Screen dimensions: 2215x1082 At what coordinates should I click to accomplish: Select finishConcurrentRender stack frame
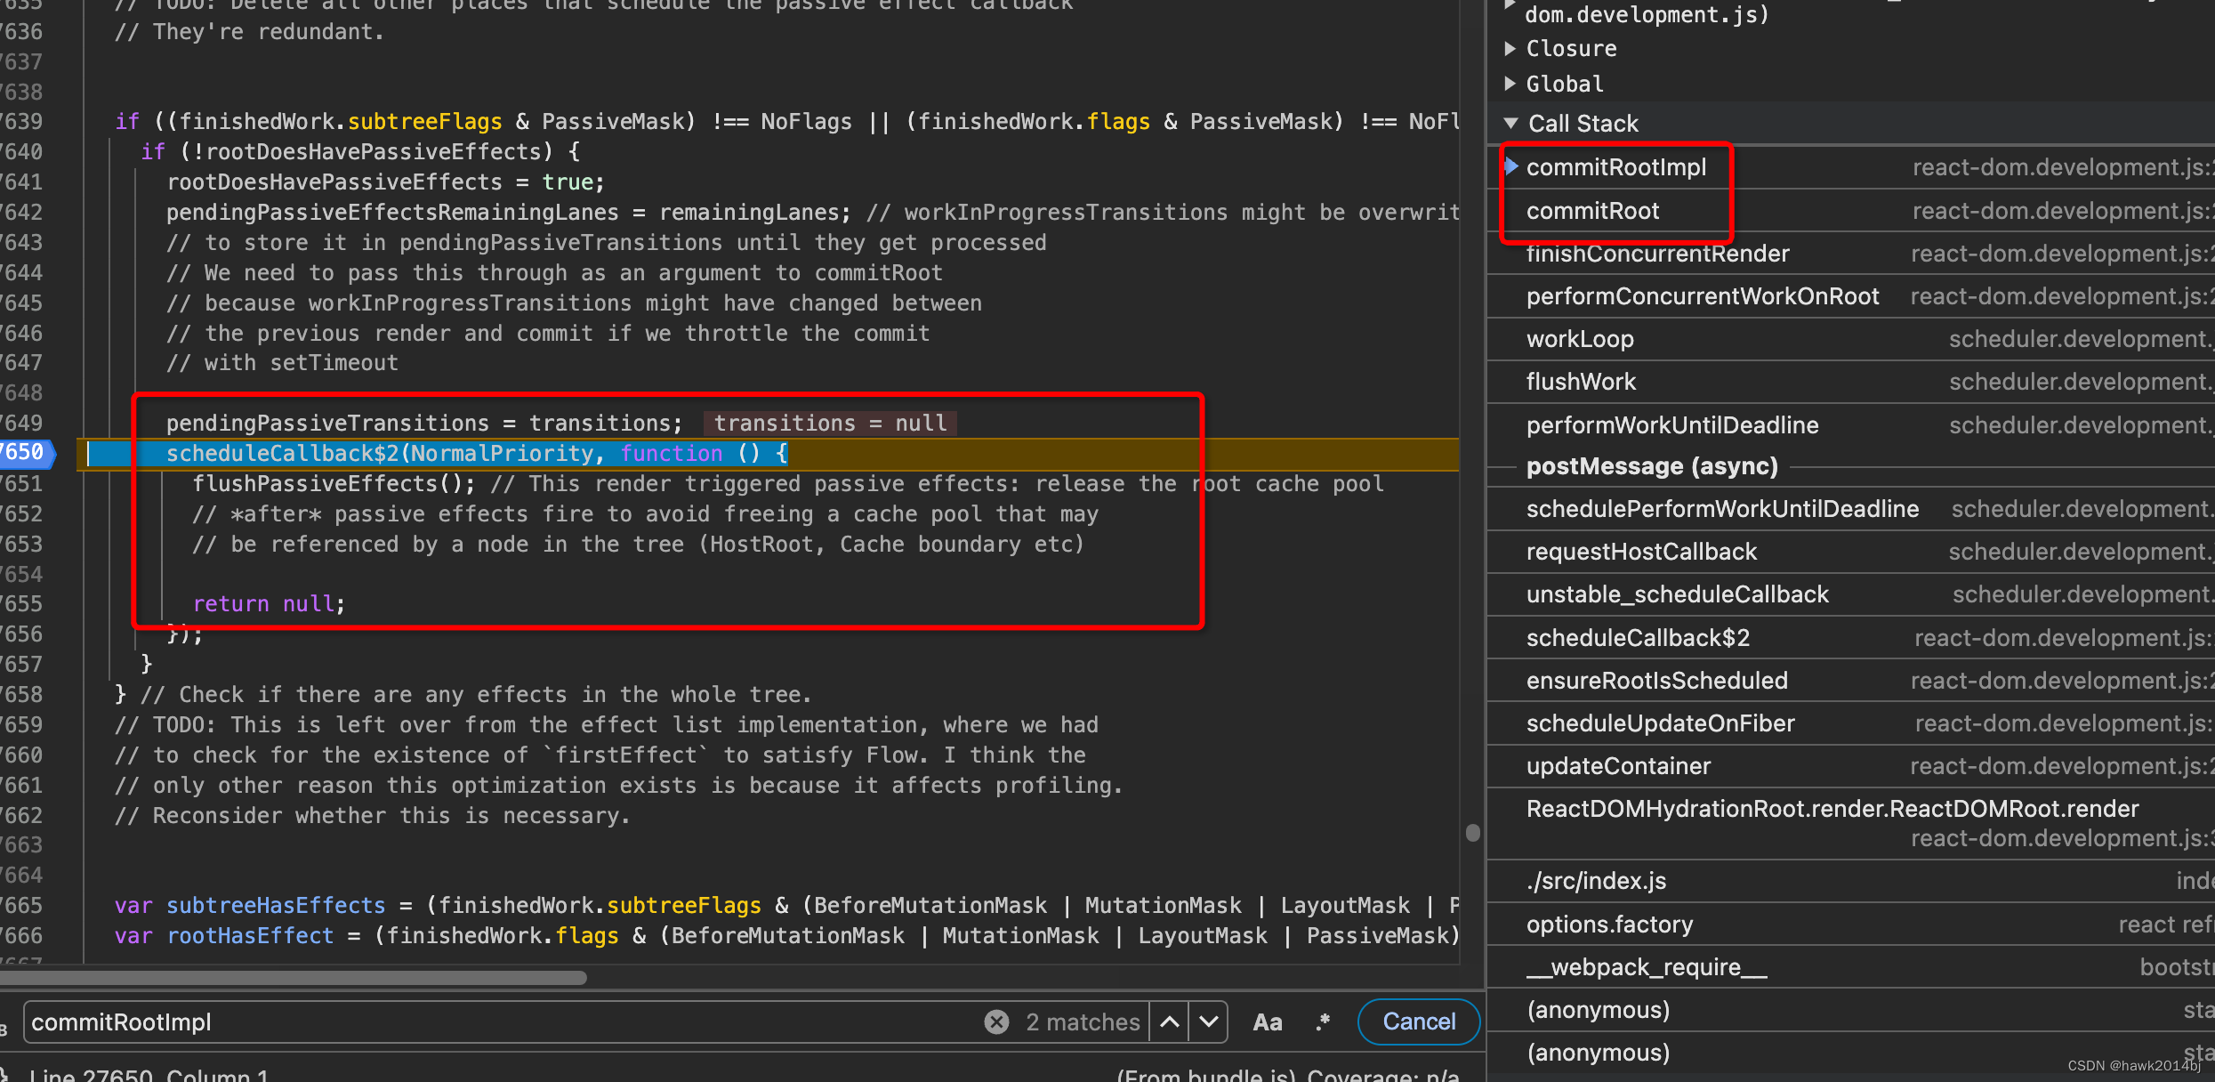1657,254
